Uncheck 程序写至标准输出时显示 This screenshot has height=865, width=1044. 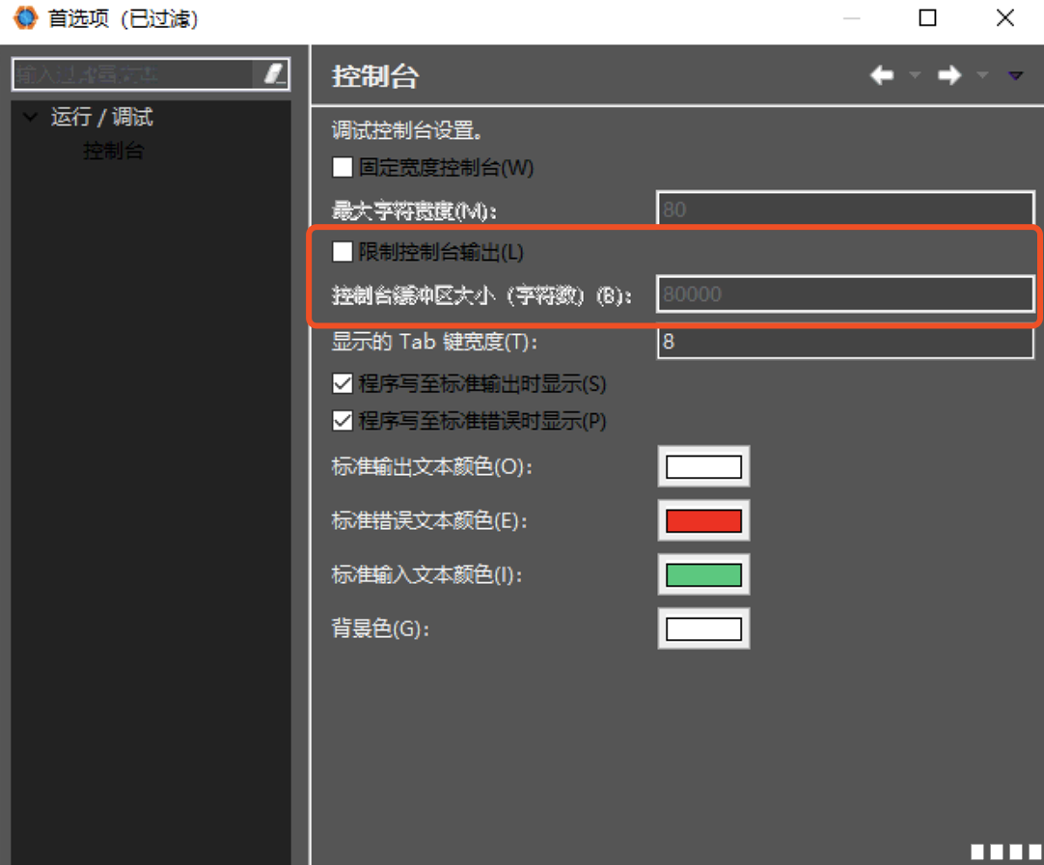343,383
